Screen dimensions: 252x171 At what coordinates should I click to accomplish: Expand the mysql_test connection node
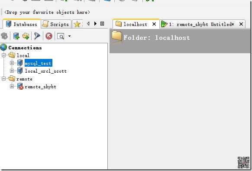pyautogui.click(x=12, y=63)
